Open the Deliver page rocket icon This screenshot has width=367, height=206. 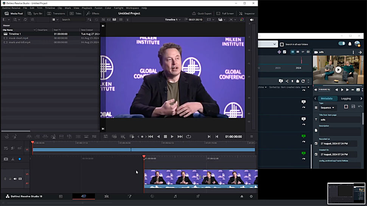click(x=197, y=196)
